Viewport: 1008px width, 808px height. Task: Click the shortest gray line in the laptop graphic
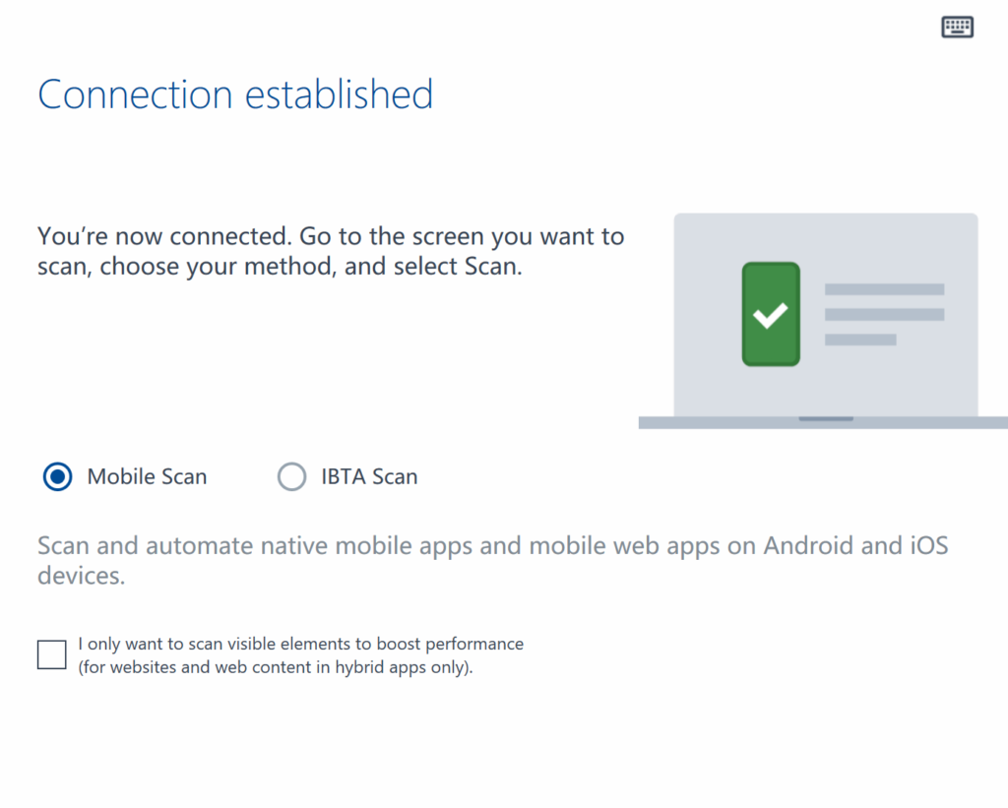coord(860,340)
